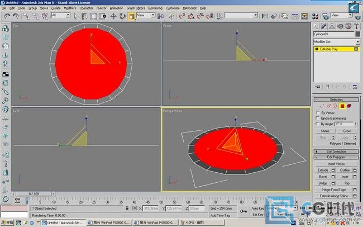Open the Customize menu
The image size is (363, 227).
(x=173, y=8)
